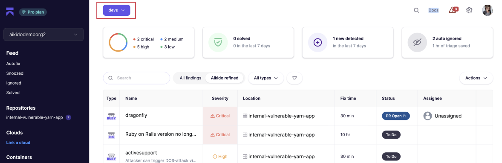502x163 pixels.
Task: Open the alert notifications icon with badge 3
Action: coord(453,10)
